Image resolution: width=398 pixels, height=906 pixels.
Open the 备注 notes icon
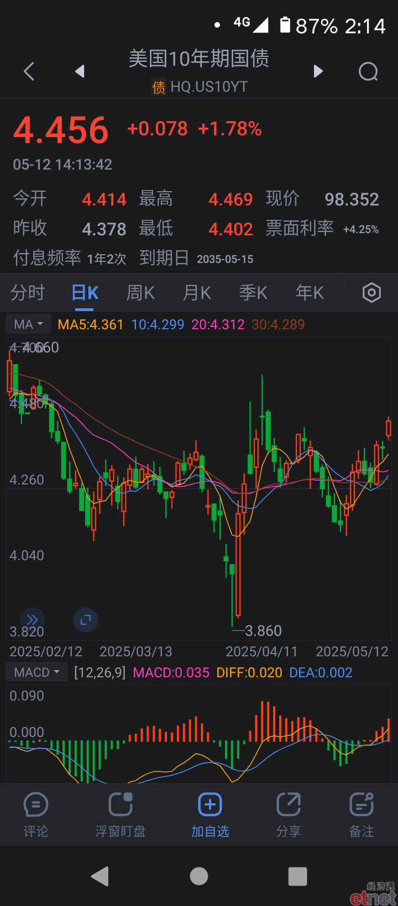pos(362,815)
